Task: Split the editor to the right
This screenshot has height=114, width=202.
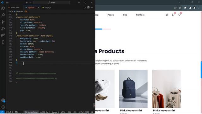Action: point(88,8)
